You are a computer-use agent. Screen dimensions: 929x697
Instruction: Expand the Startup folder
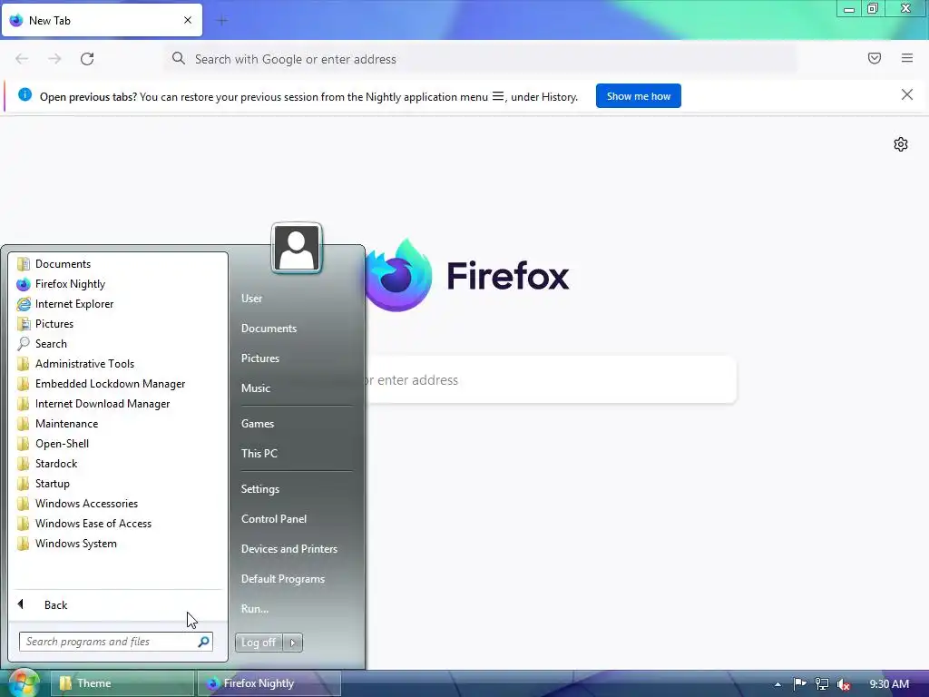coord(118,484)
